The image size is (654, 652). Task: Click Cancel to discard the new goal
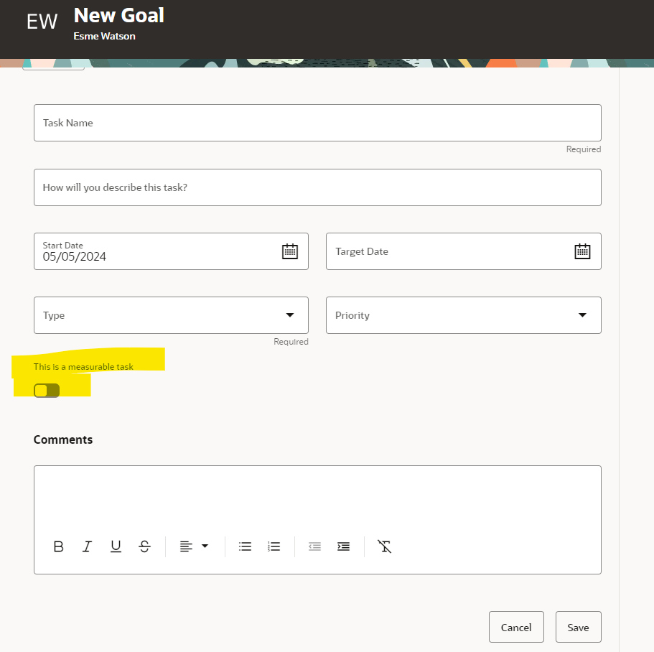516,626
